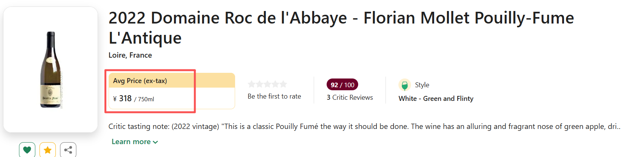Click the Loire, France region link

130,55
